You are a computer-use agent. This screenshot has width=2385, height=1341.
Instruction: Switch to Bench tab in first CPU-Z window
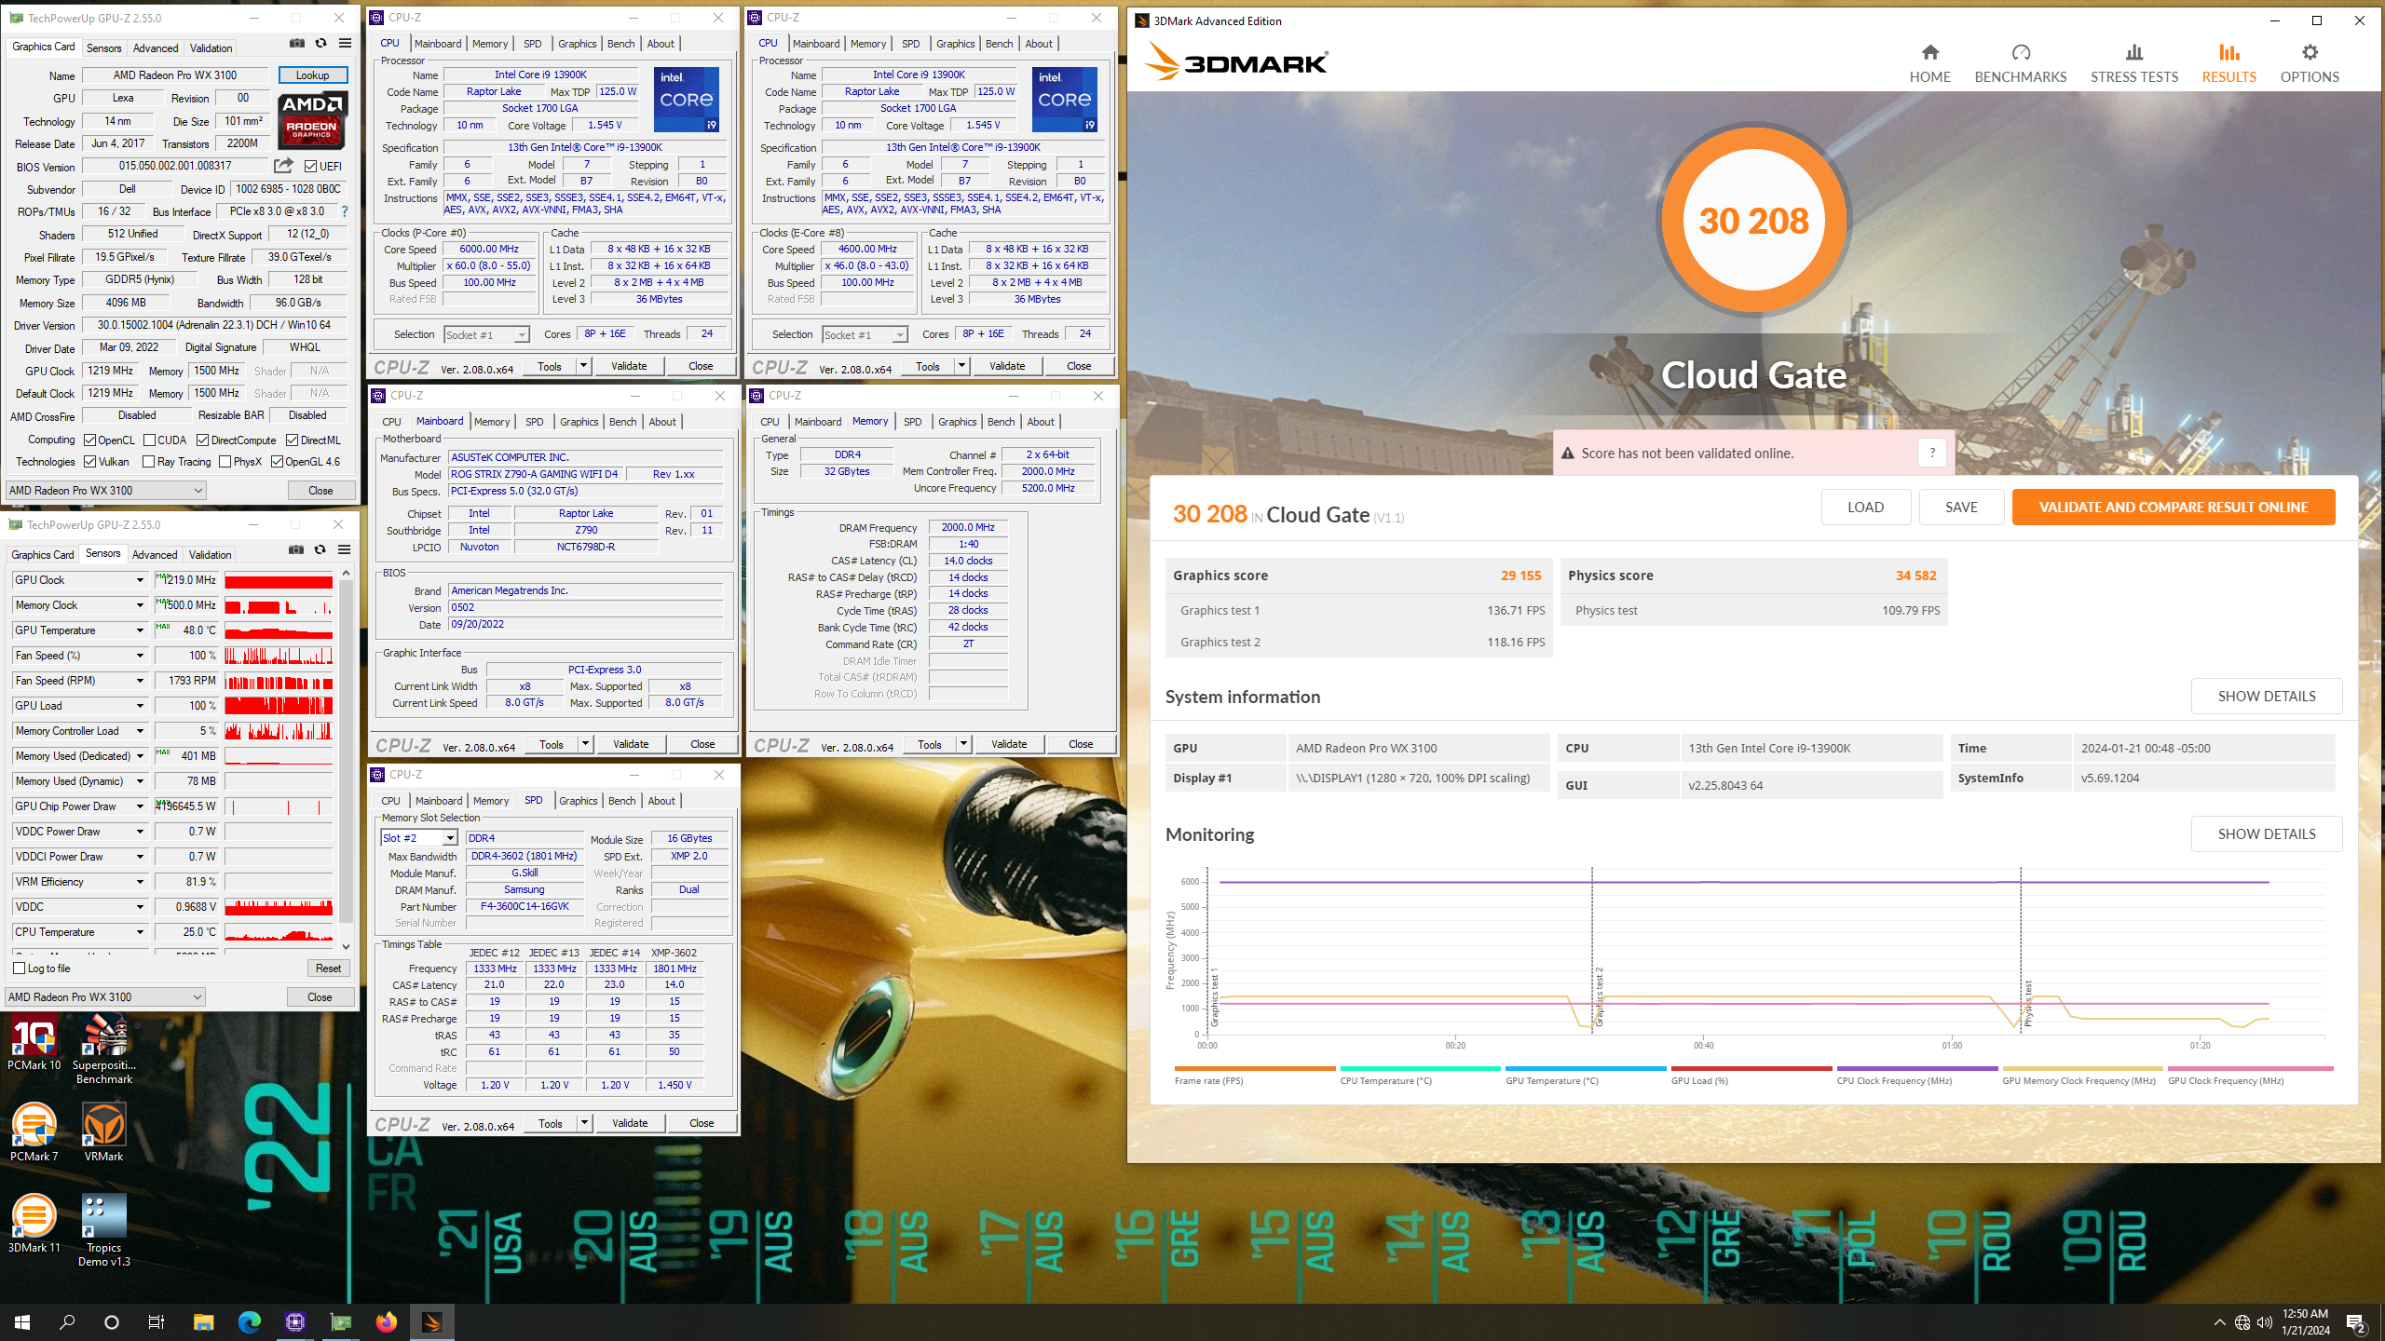coord(620,44)
